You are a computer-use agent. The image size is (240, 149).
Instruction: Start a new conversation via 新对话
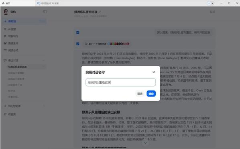point(24,21)
